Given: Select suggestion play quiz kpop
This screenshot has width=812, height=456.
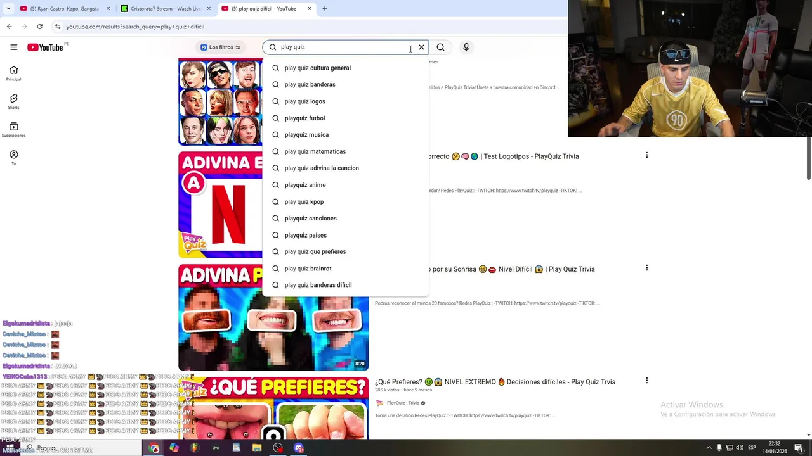Looking at the screenshot, I should 346,201.
